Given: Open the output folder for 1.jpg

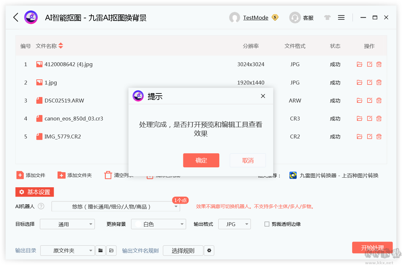Looking at the screenshot, I should tap(359, 82).
